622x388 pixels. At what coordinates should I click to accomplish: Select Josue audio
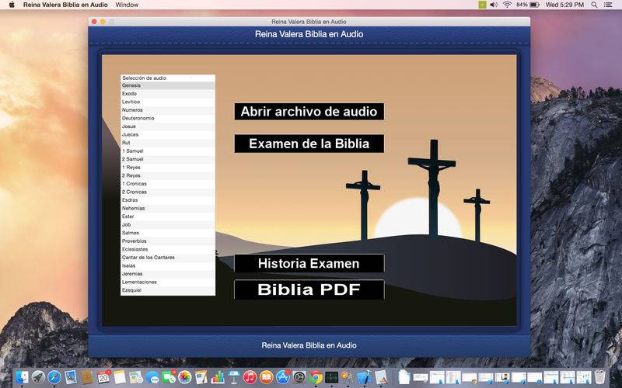click(168, 126)
